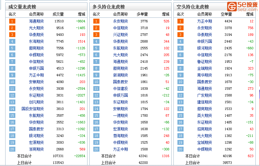Viewport: 260px width, 166px height.
Task: Select long position value 3776
Action: pos(144,21)
